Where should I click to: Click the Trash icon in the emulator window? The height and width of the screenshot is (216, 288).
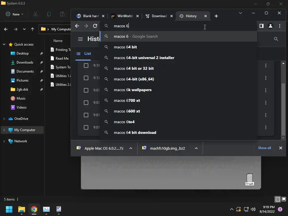click(250, 179)
